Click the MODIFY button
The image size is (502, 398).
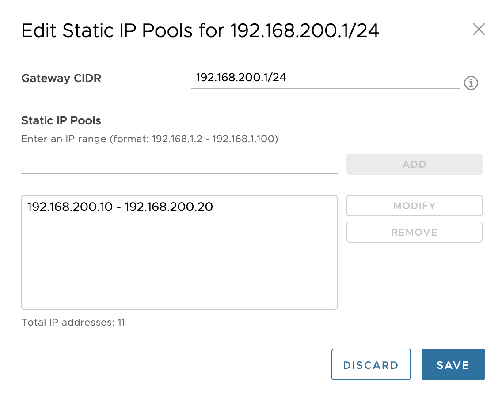pos(414,206)
